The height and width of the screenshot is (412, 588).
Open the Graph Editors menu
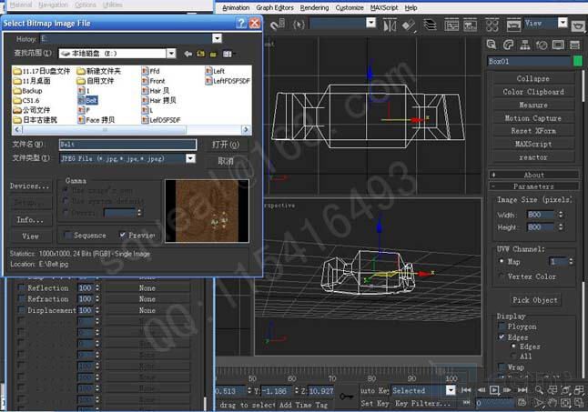275,8
